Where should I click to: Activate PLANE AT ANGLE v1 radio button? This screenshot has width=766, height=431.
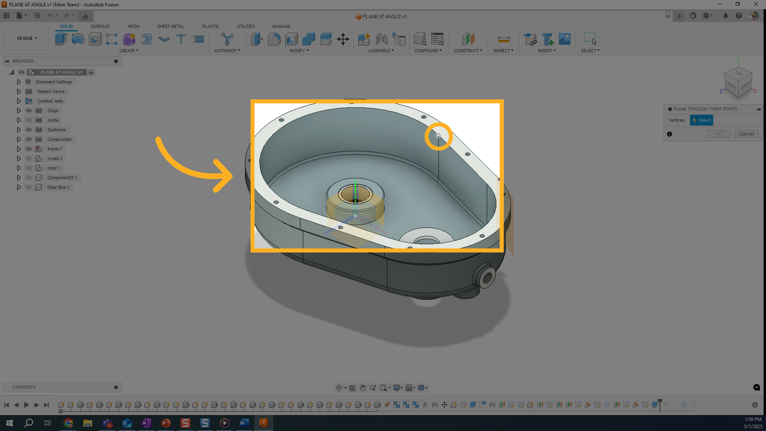pyautogui.click(x=91, y=72)
